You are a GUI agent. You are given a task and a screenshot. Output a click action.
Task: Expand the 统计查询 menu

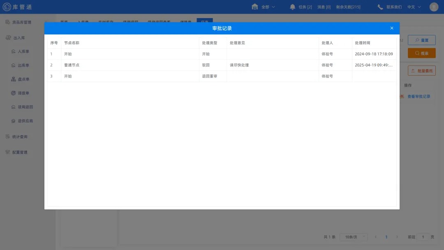pyautogui.click(x=20, y=137)
